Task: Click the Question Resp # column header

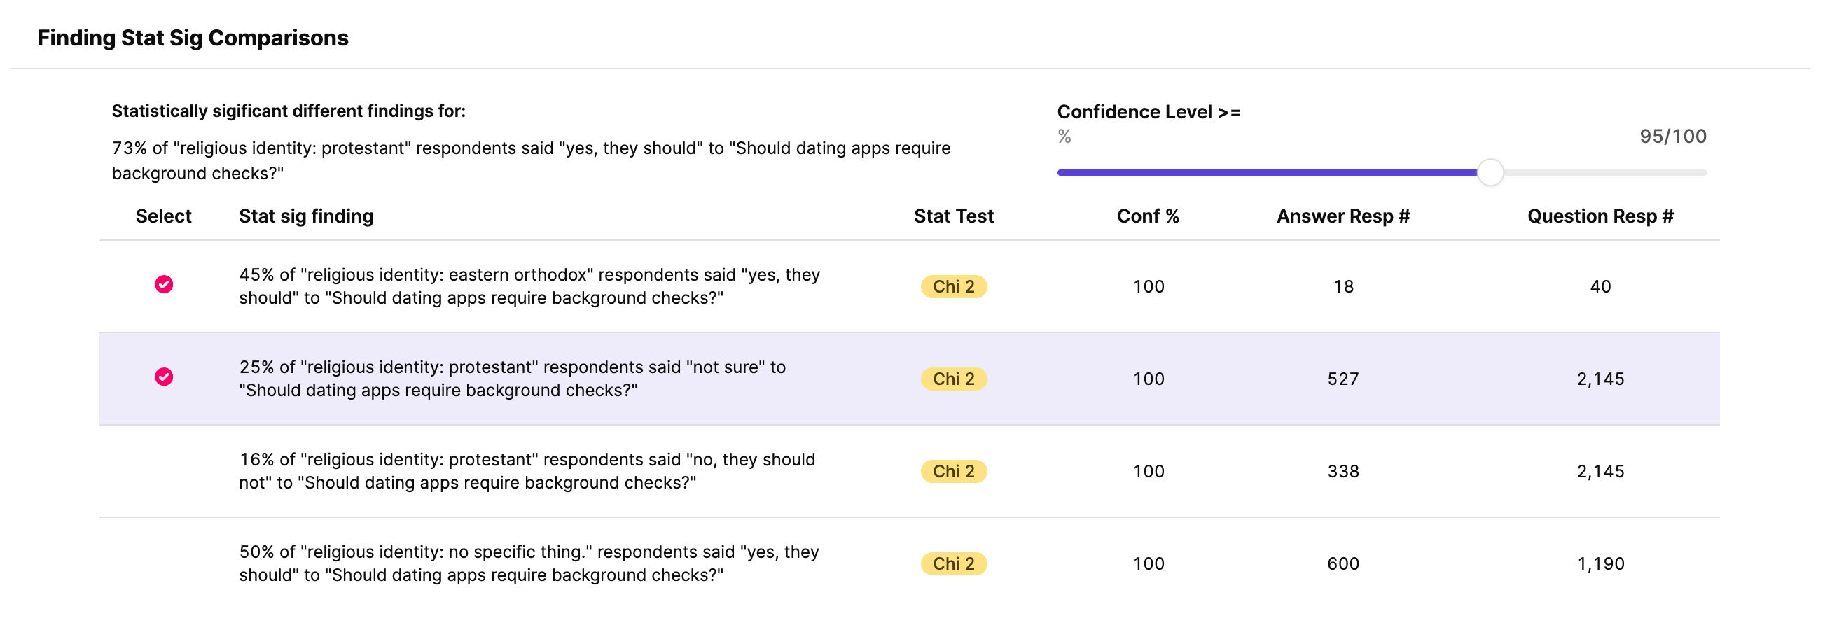Action: coord(1600,216)
